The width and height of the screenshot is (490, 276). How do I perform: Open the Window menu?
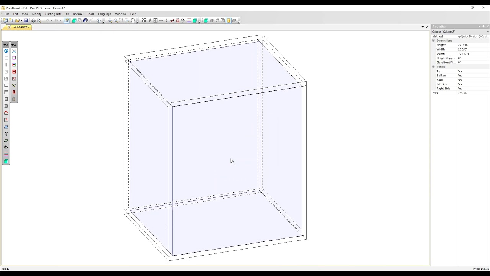coord(121,14)
